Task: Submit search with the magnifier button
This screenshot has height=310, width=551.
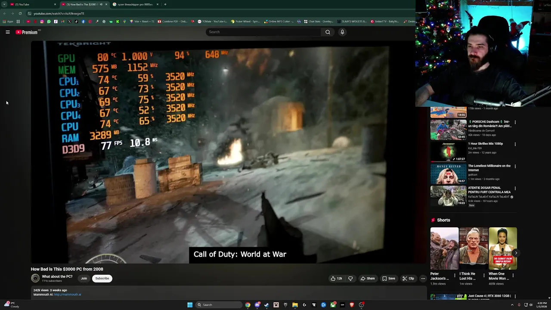Action: tap(328, 32)
